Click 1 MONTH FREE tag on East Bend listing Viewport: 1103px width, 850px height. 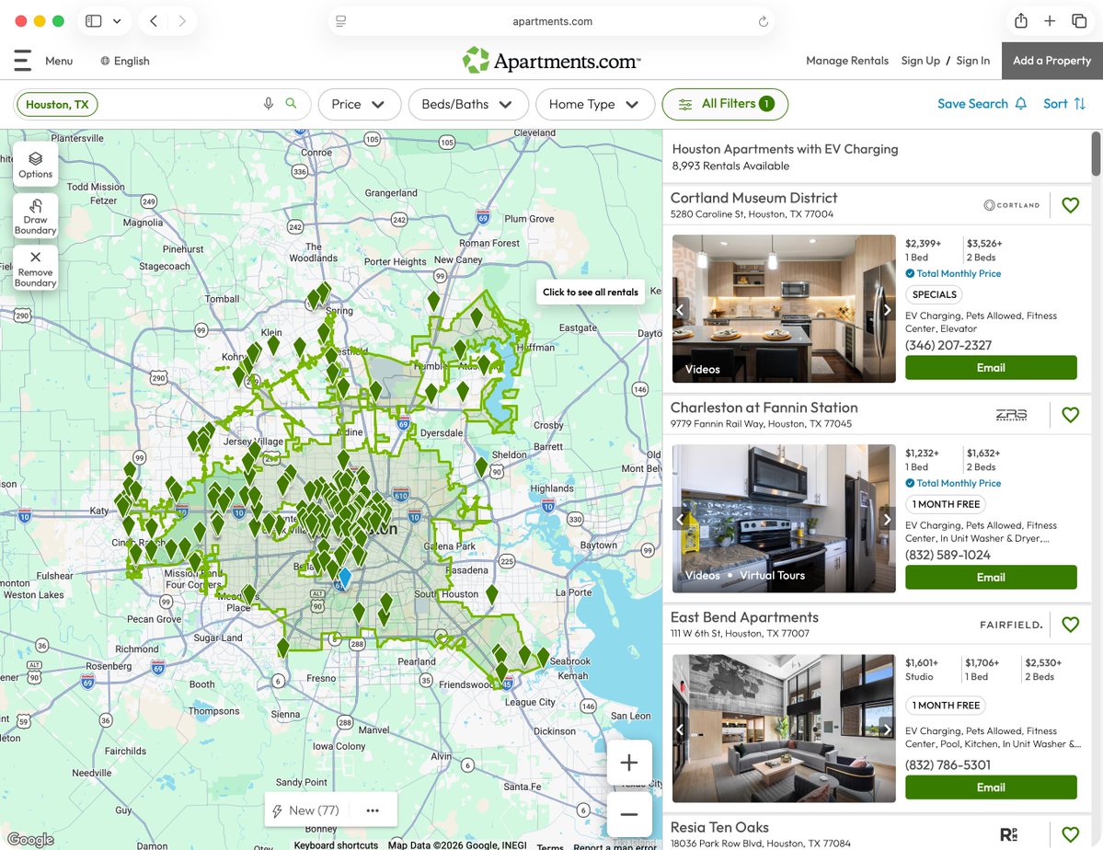coord(946,705)
